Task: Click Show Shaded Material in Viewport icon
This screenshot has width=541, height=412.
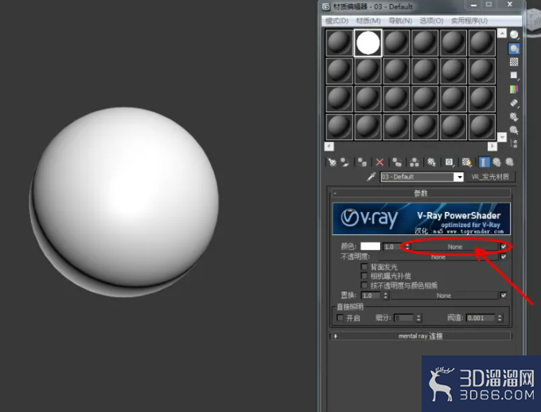Action: (466, 162)
